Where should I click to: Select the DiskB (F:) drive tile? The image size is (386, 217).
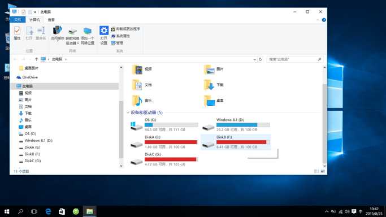tap(236, 142)
